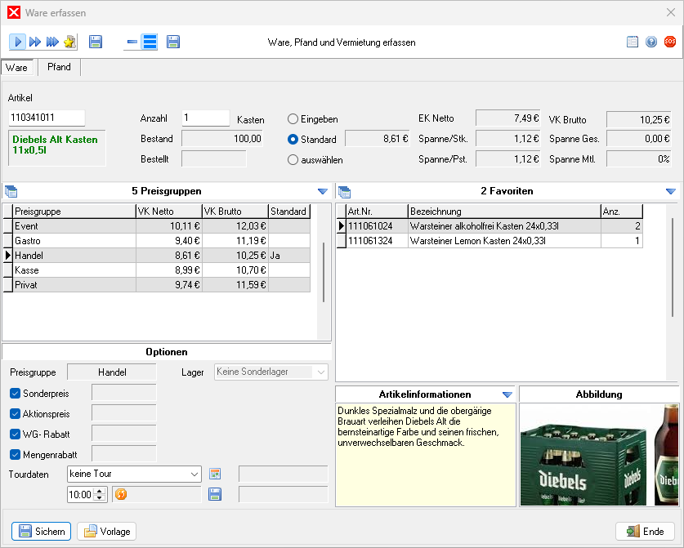
Task: Toggle the Mengenrabatt checkbox
Action: pos(15,453)
